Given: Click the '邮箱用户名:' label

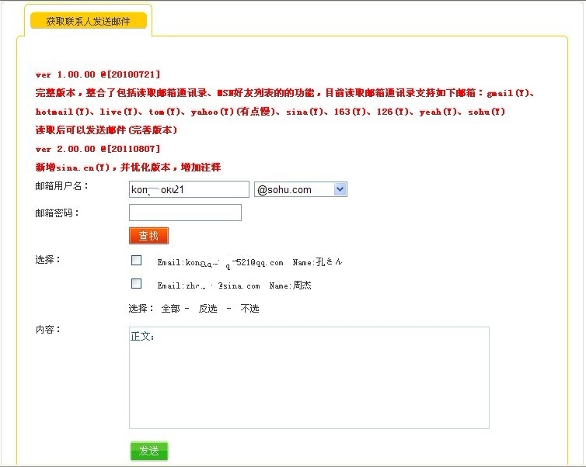Looking at the screenshot, I should pos(61,186).
